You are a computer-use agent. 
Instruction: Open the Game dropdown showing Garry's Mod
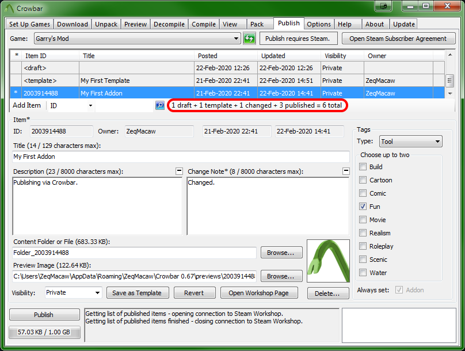(137, 39)
